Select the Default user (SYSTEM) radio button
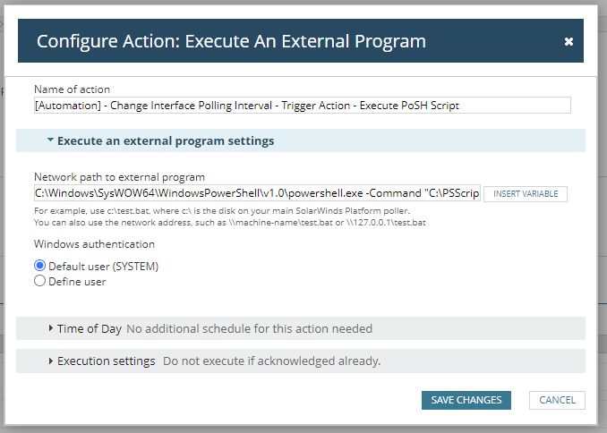This screenshot has height=433, width=607. click(39, 266)
